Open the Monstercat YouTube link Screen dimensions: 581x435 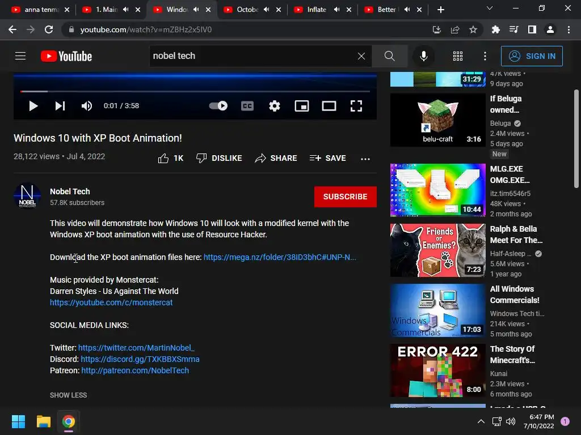pyautogui.click(x=111, y=302)
